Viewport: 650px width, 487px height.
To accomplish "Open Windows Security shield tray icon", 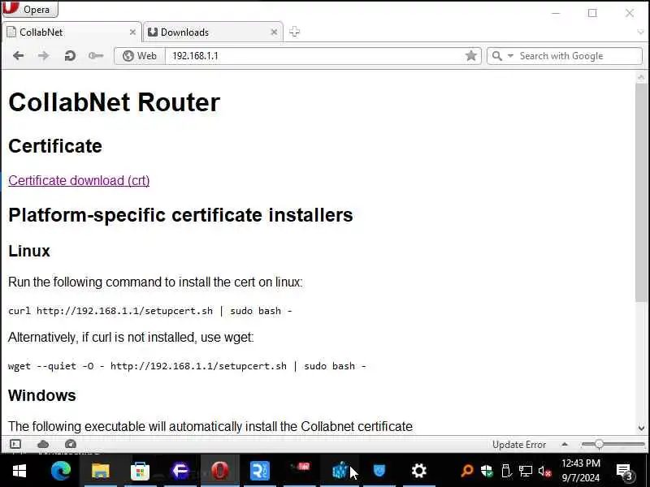I will 487,471.
